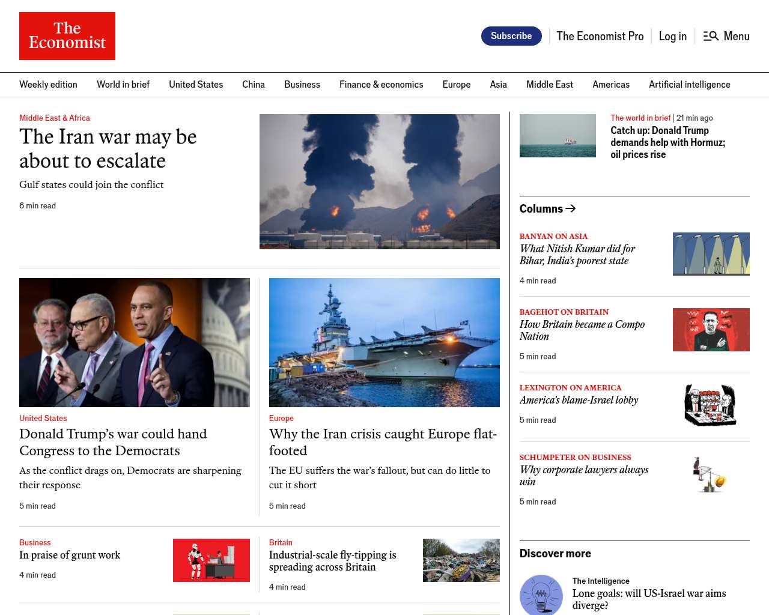This screenshot has height=615, width=769.
Task: Go to Weekly edition section
Action: (48, 85)
